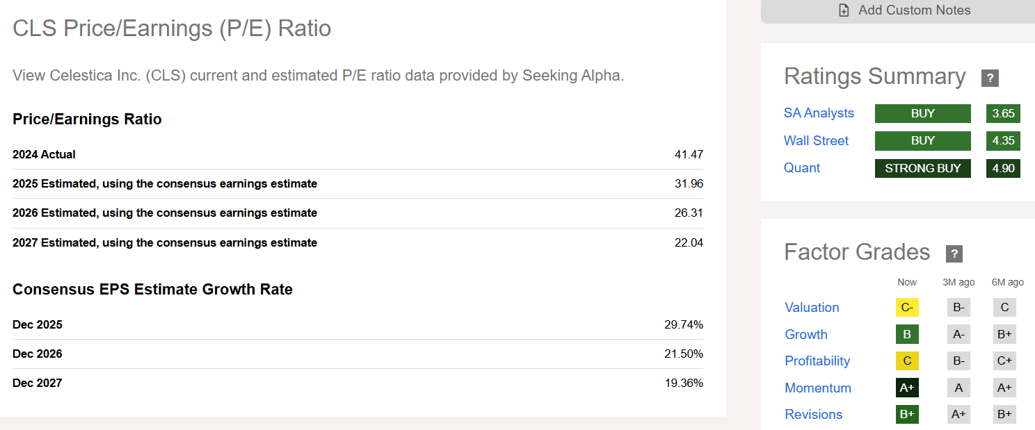Open the Wall Street rating link
This screenshot has width=1035, height=430.
(x=816, y=140)
